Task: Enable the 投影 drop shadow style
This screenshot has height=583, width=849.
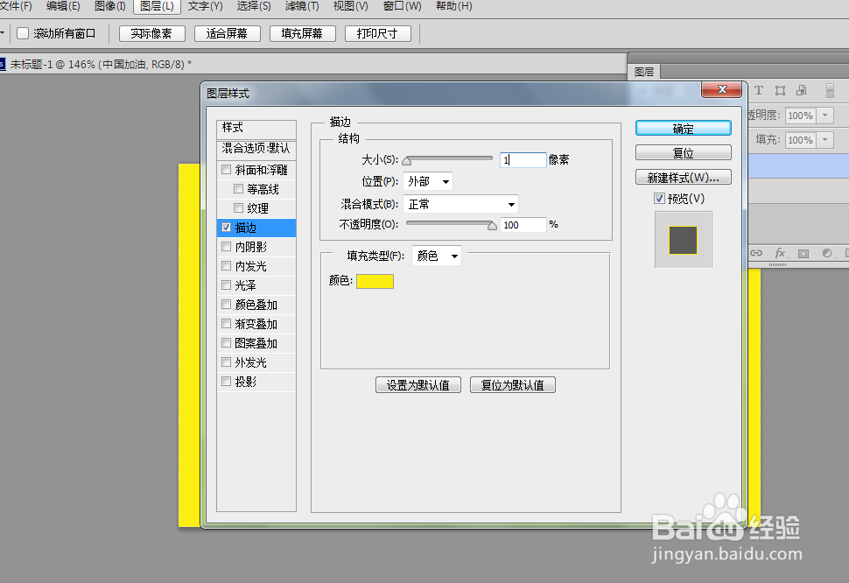Action: tap(226, 381)
